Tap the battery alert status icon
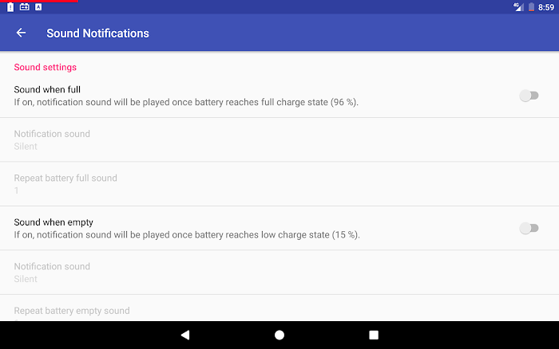The image size is (559, 349). (10, 6)
